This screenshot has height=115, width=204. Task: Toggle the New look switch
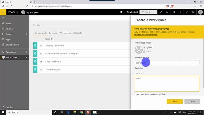123,12
